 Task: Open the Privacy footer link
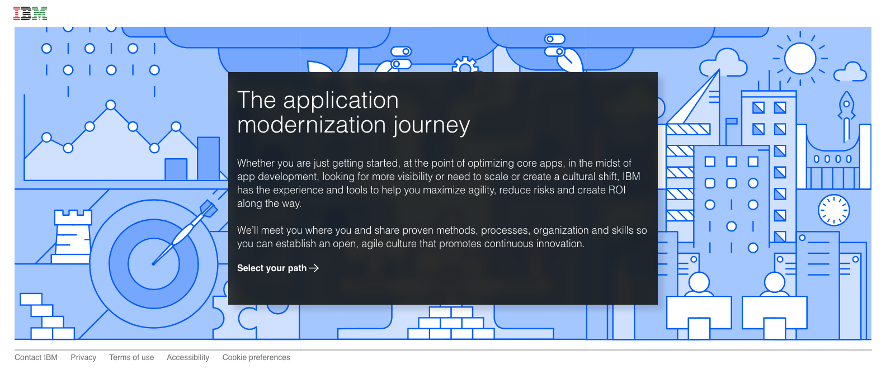coord(83,358)
